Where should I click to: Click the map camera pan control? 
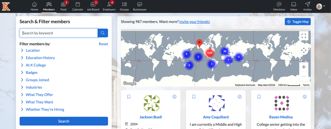pyautogui.click(x=304, y=51)
